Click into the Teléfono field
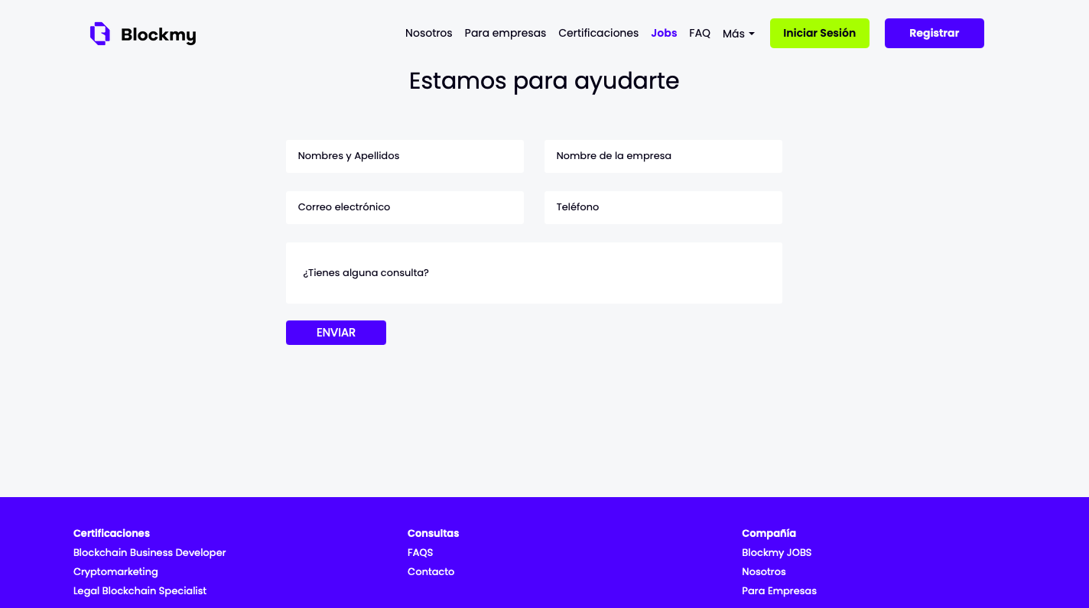 pos(662,207)
